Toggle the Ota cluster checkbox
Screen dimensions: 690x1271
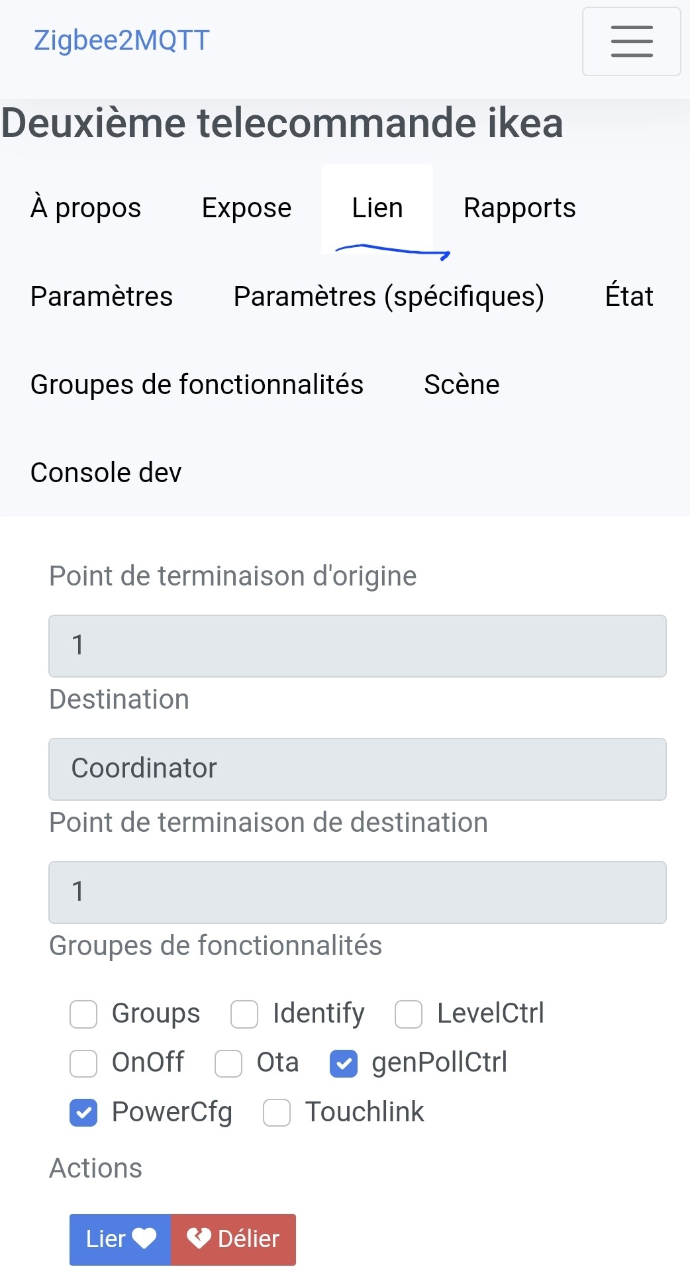point(228,1063)
